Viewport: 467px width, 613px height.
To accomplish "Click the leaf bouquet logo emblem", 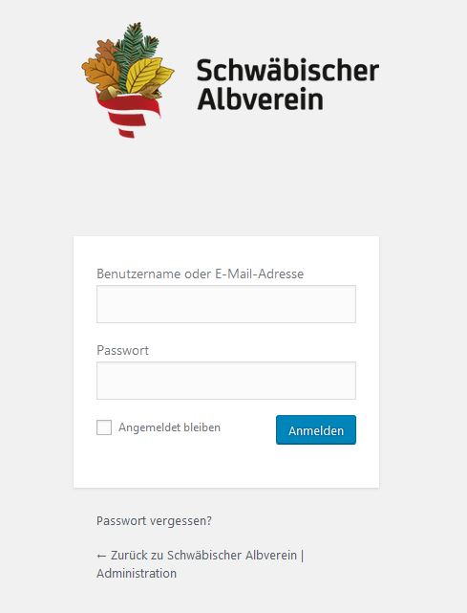I will point(128,79).
